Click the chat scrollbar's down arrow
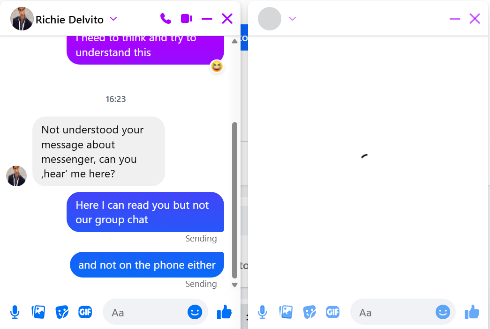The width and height of the screenshot is (490, 329). click(x=235, y=285)
